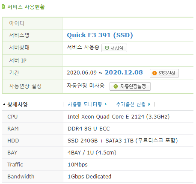Click the 상세사양 section heading

(18, 104)
